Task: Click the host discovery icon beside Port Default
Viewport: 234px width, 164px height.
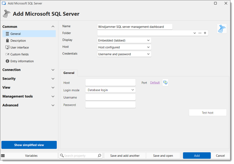Action: 165,83
